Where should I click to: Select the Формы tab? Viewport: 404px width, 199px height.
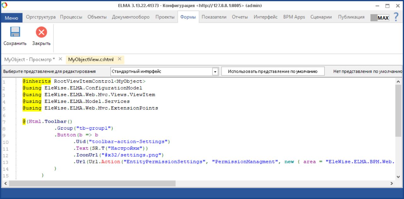pos(188,17)
